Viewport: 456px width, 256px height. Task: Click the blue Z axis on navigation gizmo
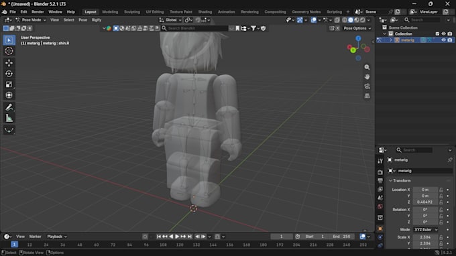pos(358,38)
